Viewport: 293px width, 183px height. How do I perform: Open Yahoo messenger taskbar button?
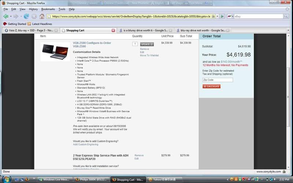coord(164,179)
